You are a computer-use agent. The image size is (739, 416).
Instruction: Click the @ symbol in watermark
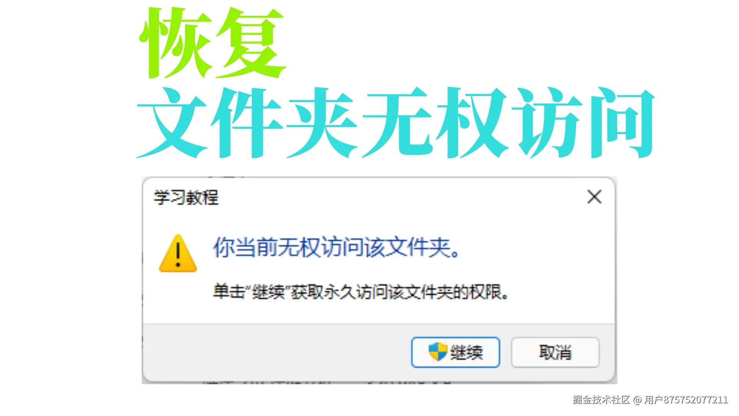coord(637,400)
